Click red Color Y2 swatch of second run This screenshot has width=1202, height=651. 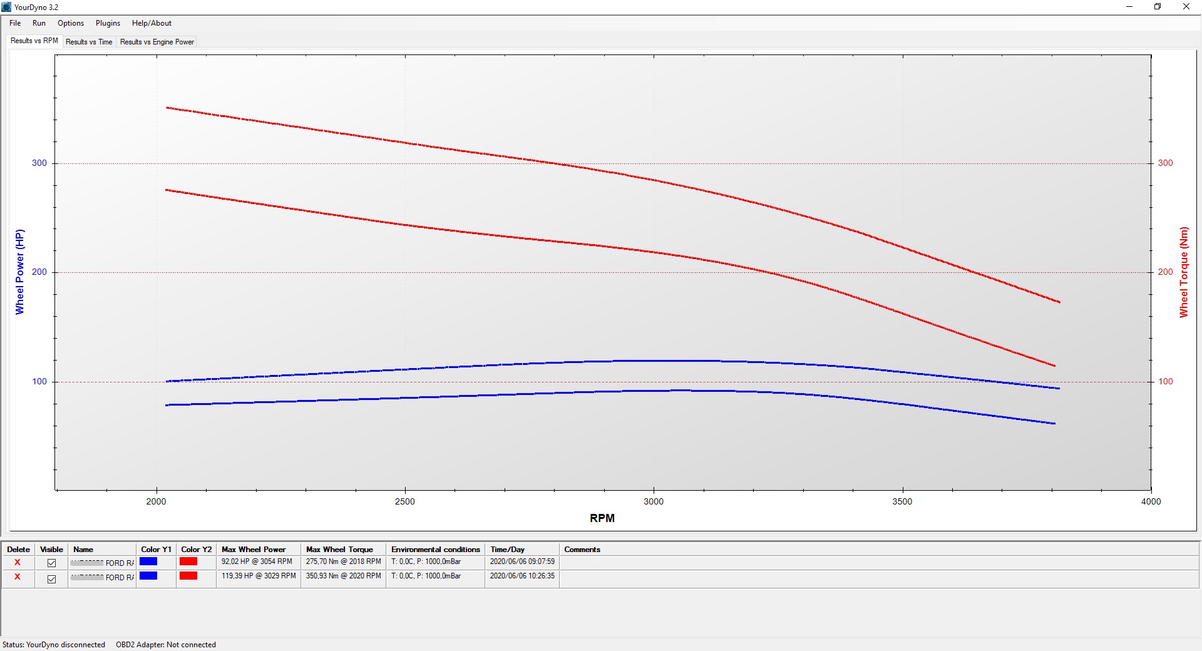tap(188, 576)
